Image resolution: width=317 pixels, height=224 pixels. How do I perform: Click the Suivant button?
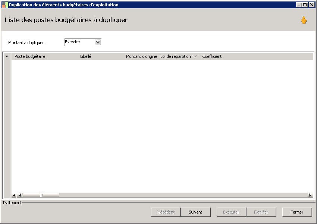coord(195,212)
